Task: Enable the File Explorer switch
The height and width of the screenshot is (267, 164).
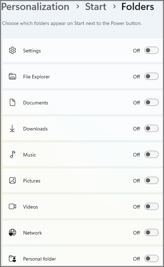Action: click(152, 76)
